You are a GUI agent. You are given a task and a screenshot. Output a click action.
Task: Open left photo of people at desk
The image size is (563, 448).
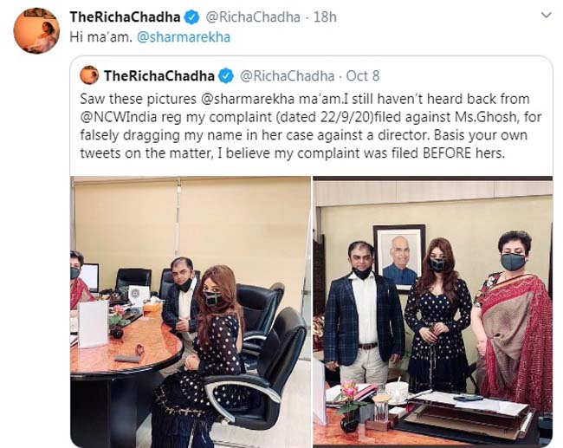[x=191, y=310]
